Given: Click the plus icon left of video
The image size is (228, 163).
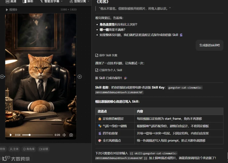Looking at the screenshot, I should click(2, 77).
